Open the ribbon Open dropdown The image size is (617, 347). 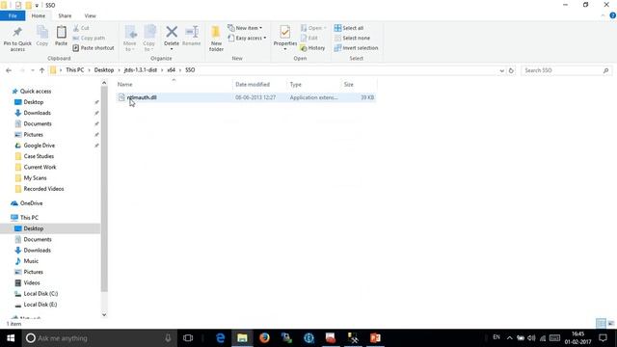click(313, 28)
